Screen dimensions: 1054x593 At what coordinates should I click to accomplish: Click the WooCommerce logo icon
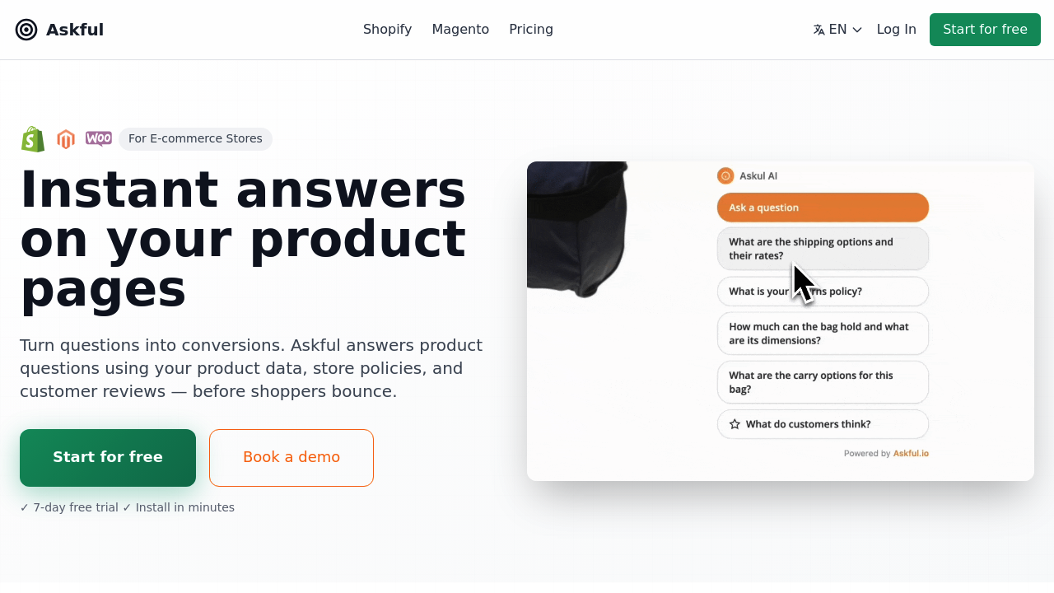pos(99,138)
